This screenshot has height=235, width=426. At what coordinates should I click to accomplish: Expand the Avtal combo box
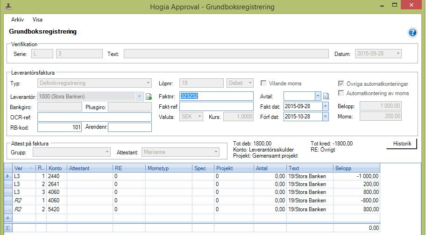[x=318, y=96]
